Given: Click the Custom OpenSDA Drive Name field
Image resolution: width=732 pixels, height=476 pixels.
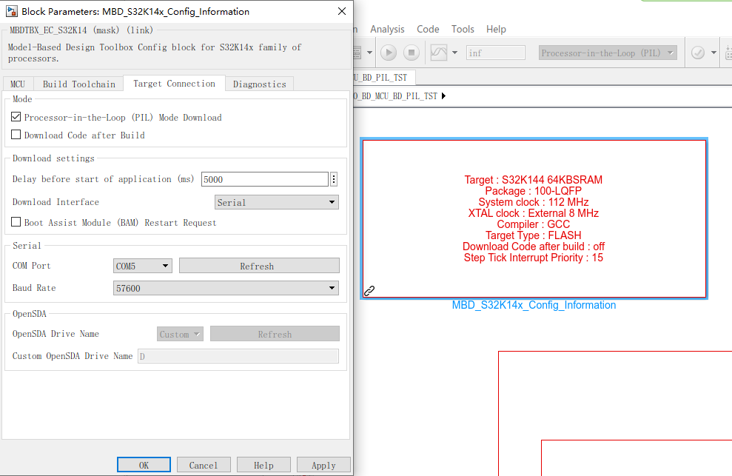Looking at the screenshot, I should 238,356.
